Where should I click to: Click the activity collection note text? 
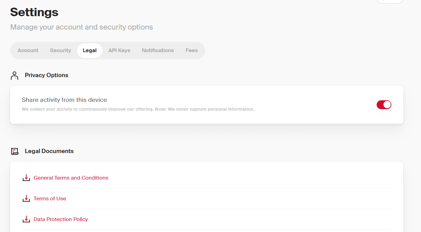coord(138,109)
